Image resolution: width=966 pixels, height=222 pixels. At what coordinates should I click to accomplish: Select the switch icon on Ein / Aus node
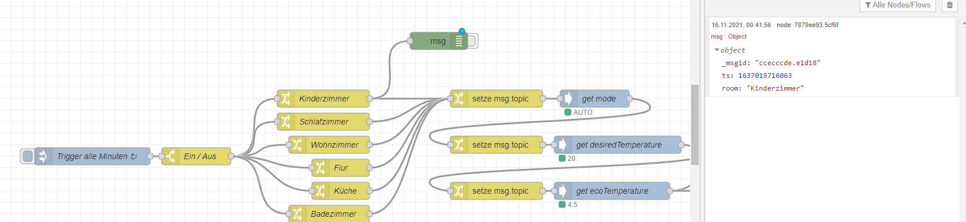[x=170, y=156]
